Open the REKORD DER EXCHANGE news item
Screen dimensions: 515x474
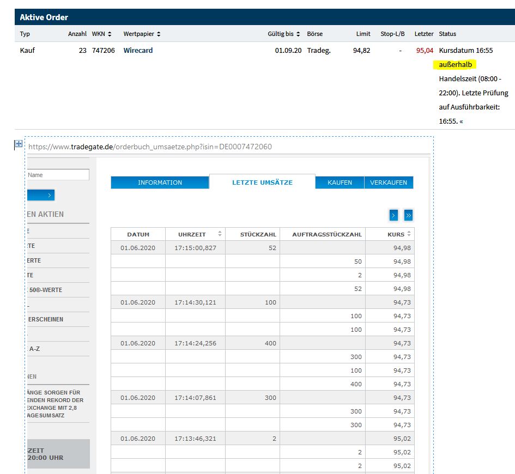point(55,404)
